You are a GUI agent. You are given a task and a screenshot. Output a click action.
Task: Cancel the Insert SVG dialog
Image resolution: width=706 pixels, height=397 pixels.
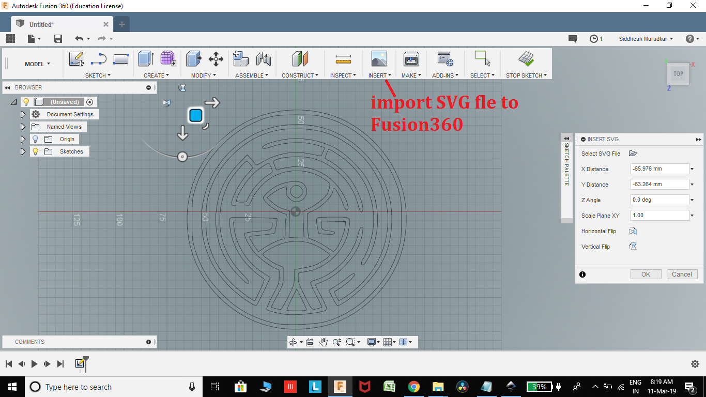pyautogui.click(x=682, y=274)
